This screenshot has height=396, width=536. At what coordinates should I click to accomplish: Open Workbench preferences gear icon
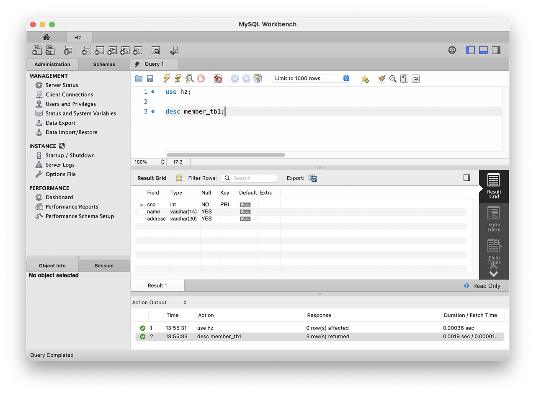point(452,50)
